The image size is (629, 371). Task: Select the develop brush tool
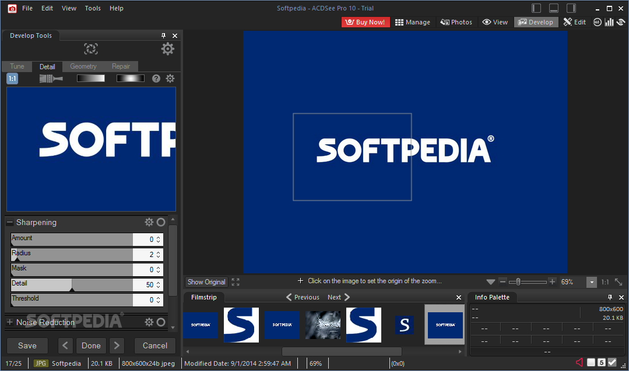51,79
